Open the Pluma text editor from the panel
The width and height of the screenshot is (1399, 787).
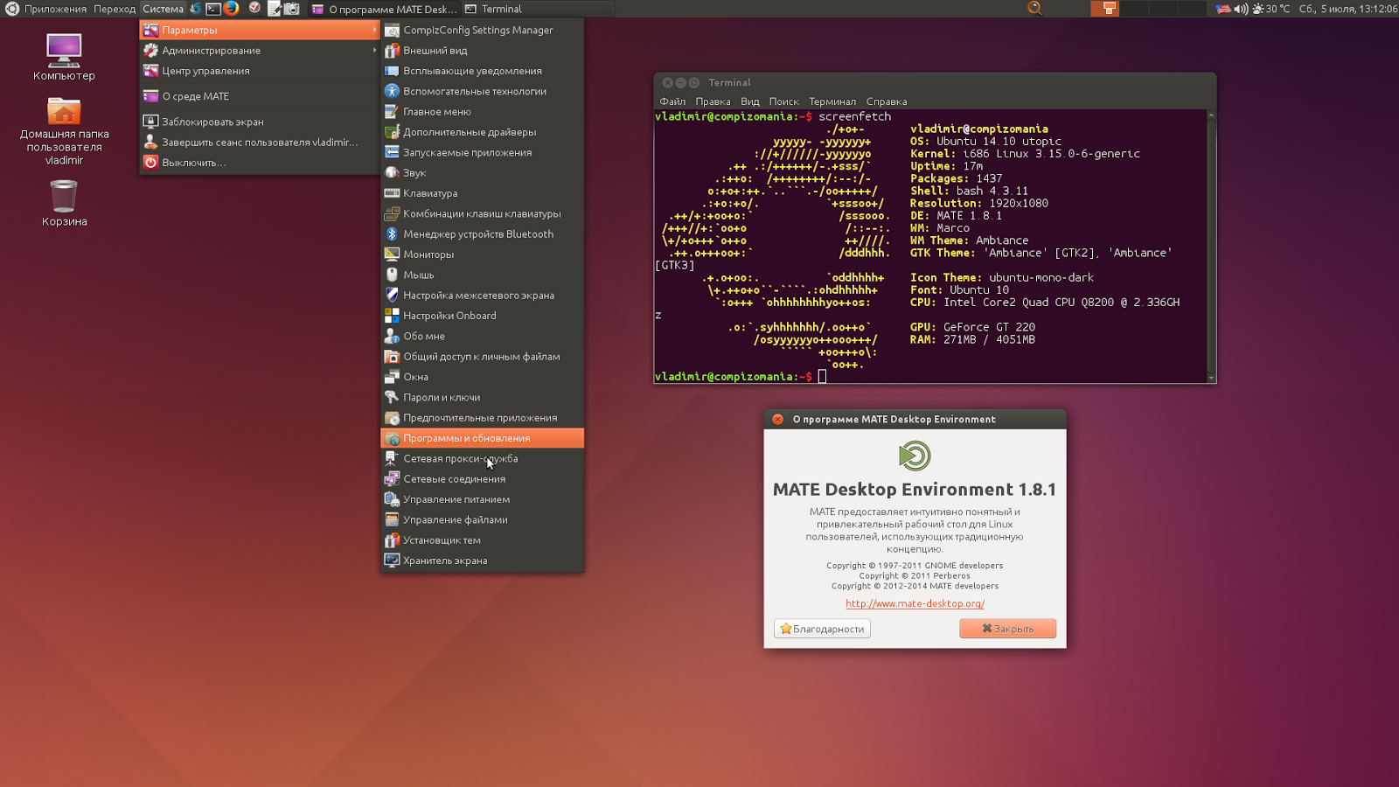(275, 9)
